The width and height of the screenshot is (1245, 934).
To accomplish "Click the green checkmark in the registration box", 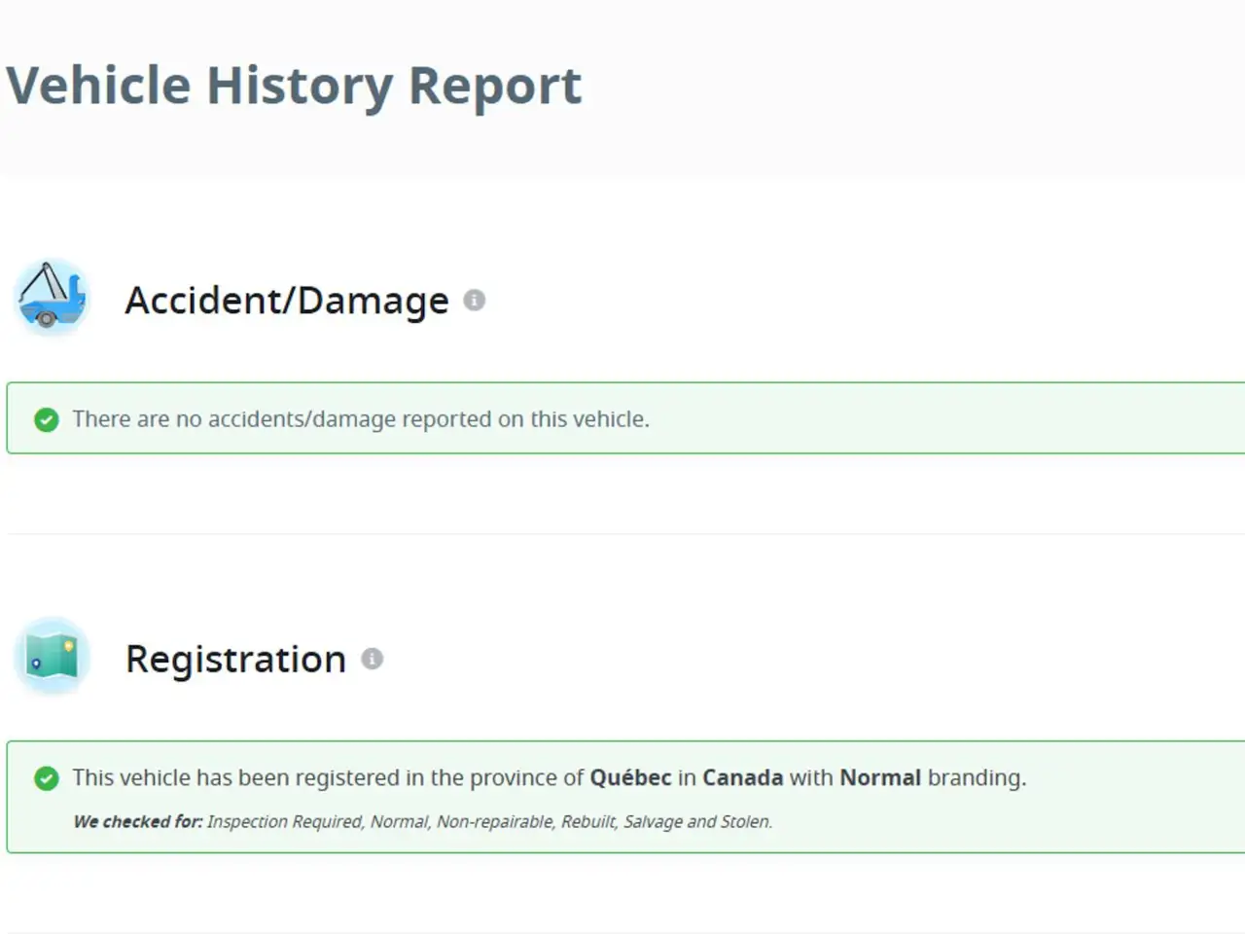I will click(46, 778).
